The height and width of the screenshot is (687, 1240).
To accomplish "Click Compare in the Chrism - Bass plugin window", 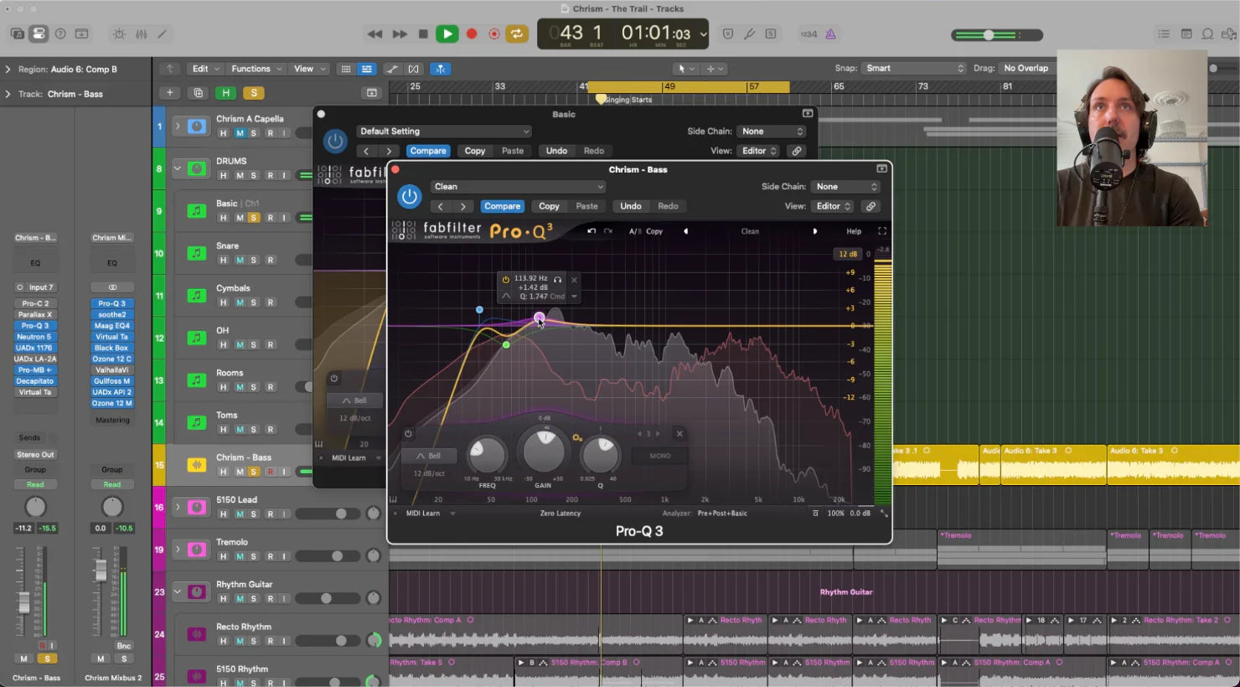I will (x=503, y=206).
